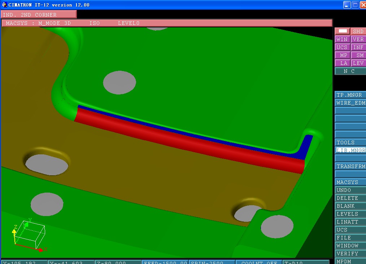Click the FEED=1500.00 status field
Image resolution: width=366 pixels, height=264 pixels.
165,262
